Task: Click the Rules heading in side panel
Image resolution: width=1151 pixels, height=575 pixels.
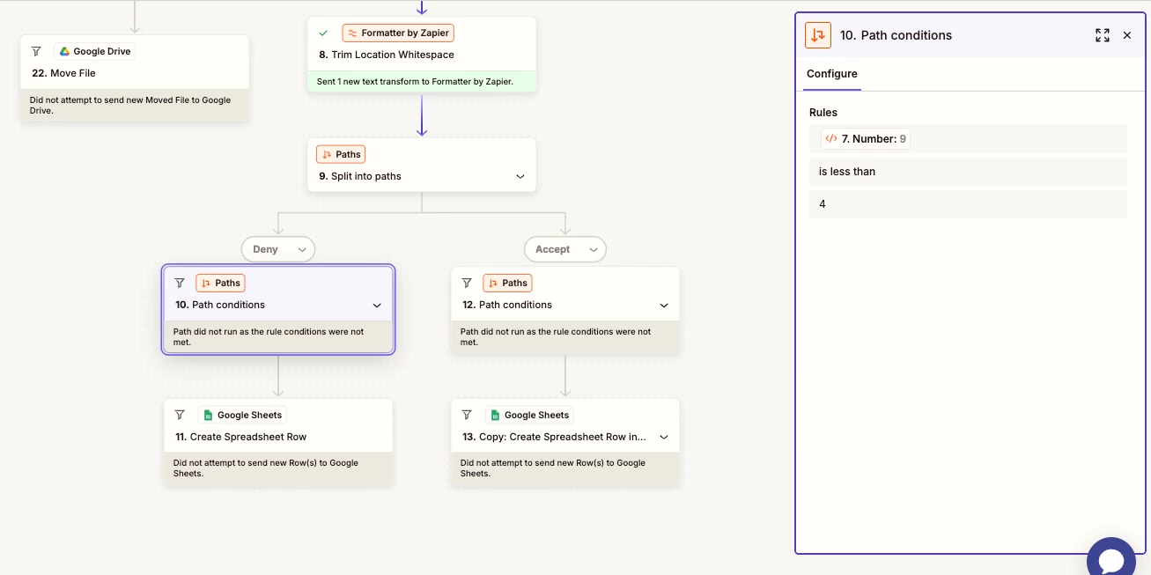Action: tap(823, 113)
